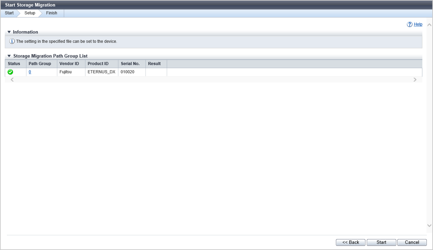Select the Finish wizard step

51,13
